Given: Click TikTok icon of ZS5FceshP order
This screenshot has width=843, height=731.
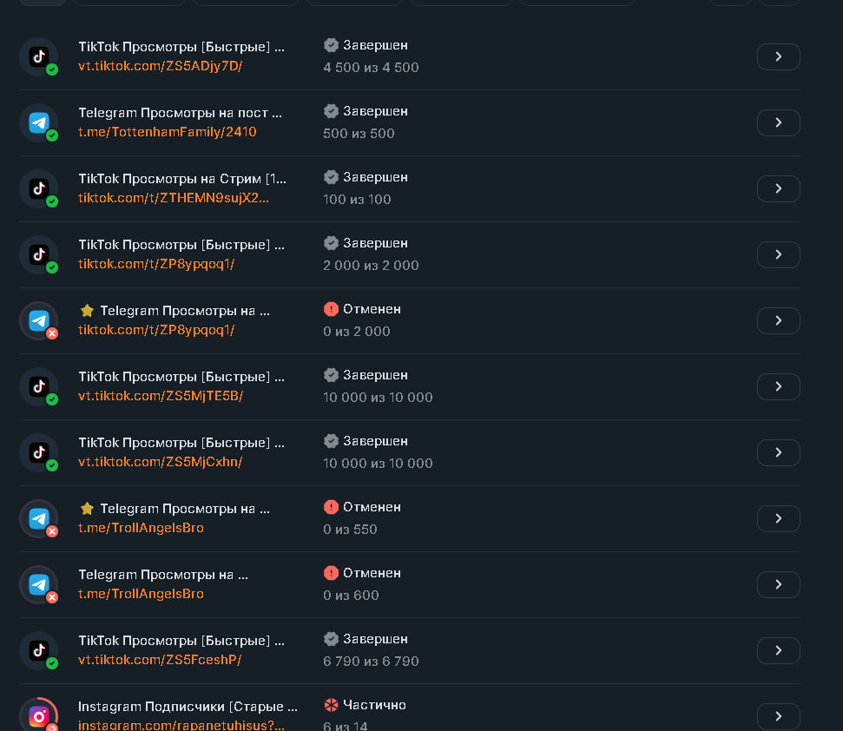Looking at the screenshot, I should pyautogui.click(x=38, y=651).
